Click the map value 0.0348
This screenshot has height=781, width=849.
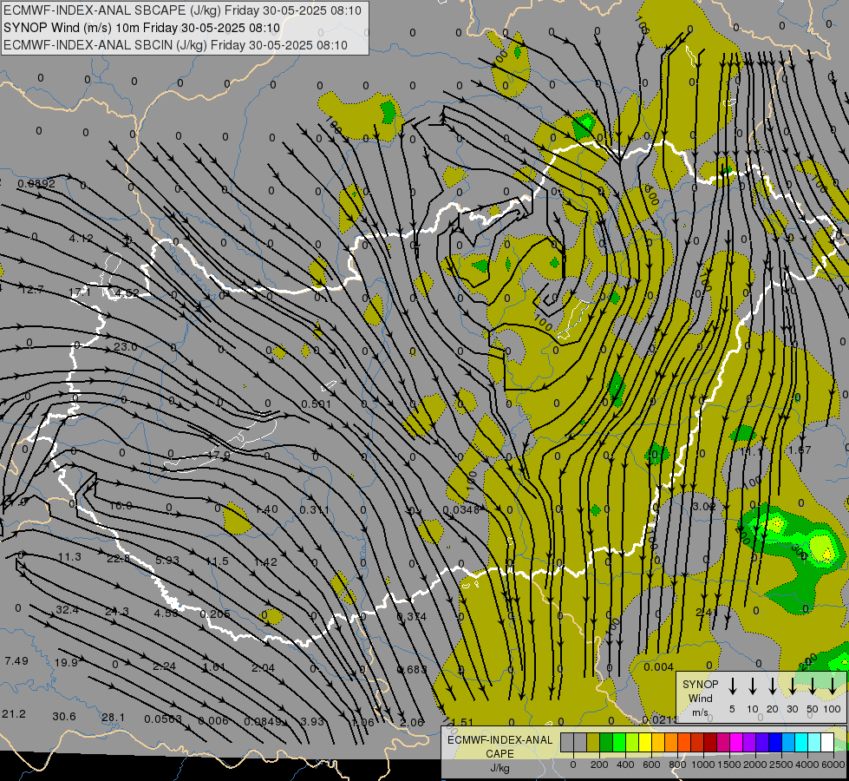[460, 509]
